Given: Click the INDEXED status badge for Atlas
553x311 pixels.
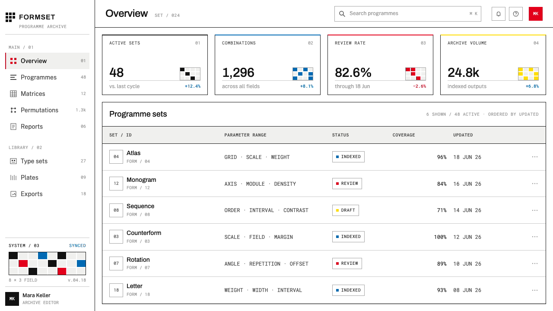Looking at the screenshot, I should [348, 157].
